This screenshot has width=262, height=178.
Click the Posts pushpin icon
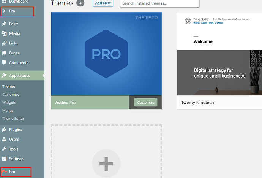[x=4, y=24]
